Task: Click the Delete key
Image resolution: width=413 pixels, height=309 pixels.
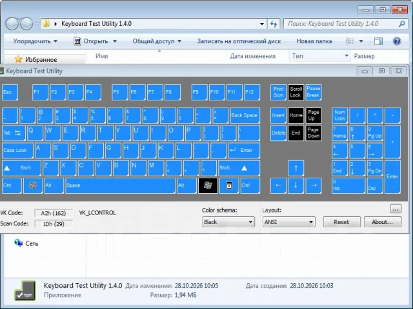Action: (x=278, y=133)
